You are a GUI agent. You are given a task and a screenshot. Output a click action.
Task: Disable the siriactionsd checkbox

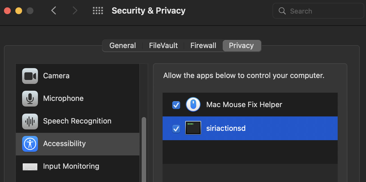[176, 129]
